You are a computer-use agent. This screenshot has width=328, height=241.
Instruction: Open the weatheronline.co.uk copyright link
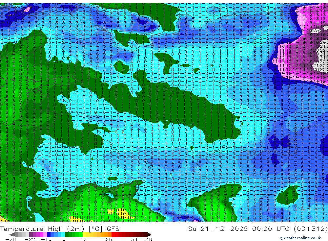pos(300,238)
